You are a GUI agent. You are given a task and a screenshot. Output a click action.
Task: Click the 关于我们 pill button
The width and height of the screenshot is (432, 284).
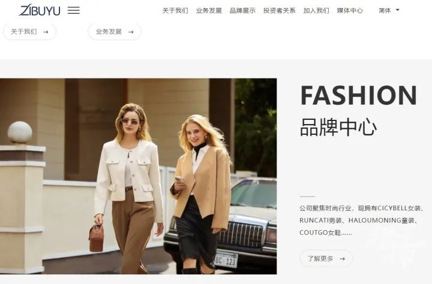(x=30, y=32)
